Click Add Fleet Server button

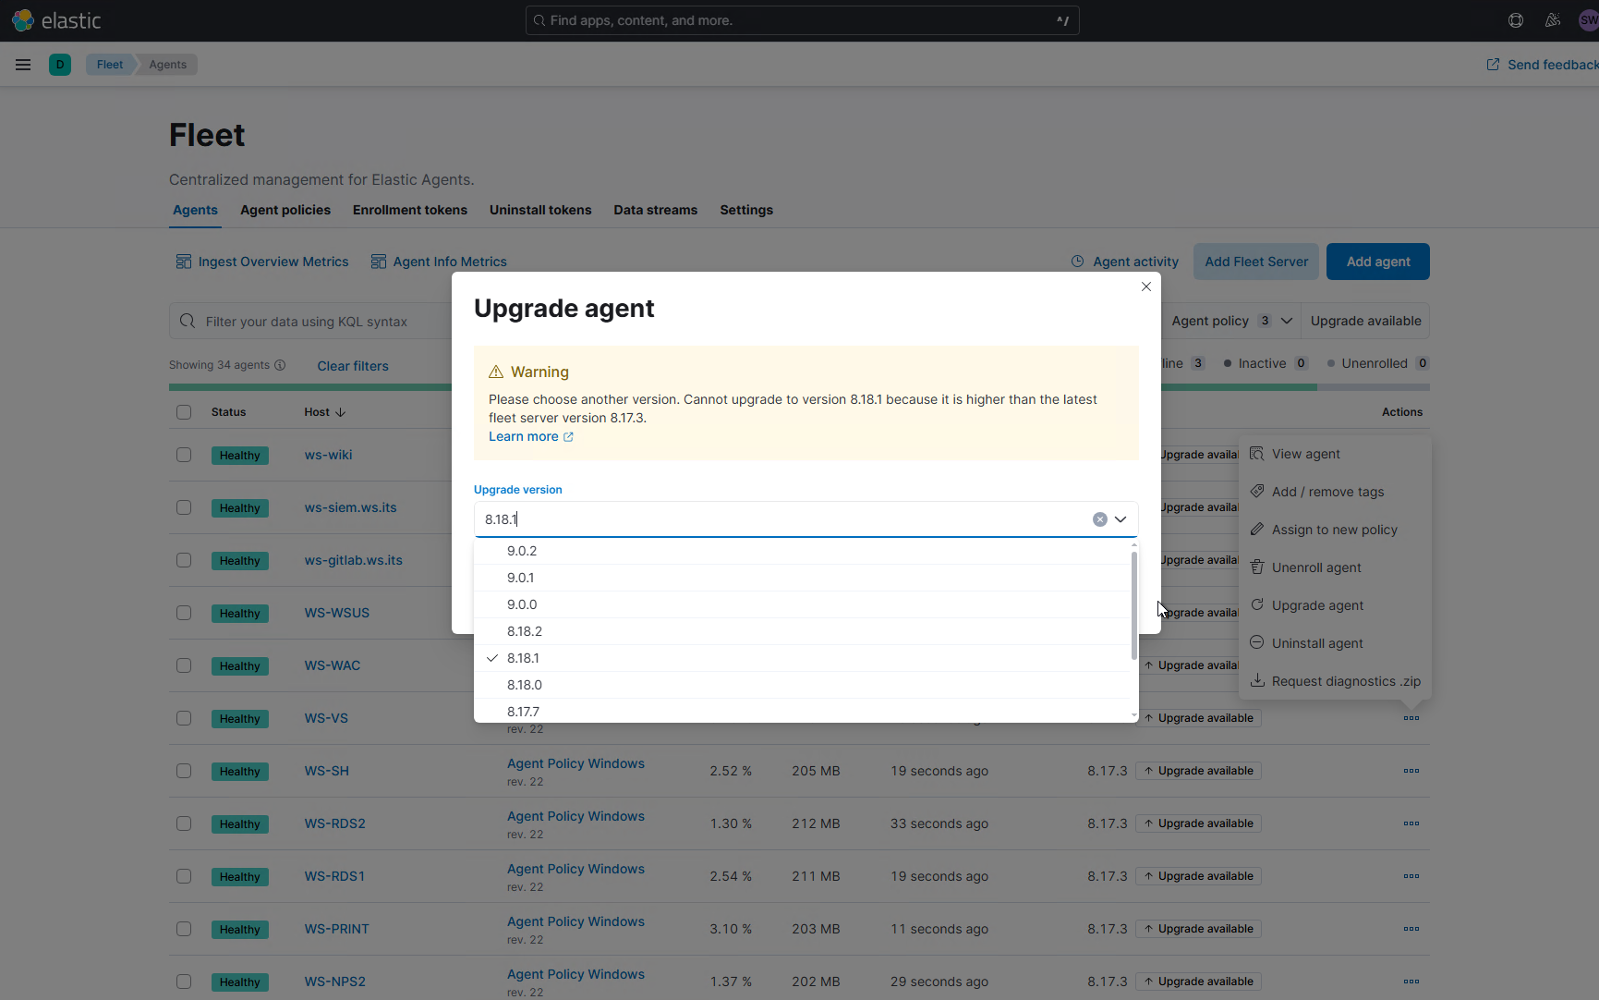[1256, 262]
